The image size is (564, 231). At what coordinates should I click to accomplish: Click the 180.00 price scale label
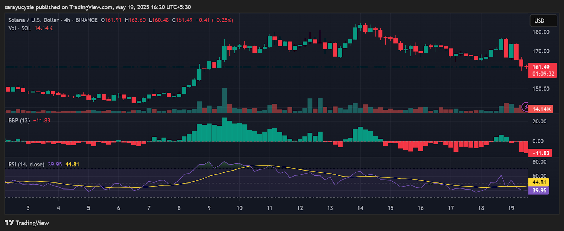pos(541,32)
